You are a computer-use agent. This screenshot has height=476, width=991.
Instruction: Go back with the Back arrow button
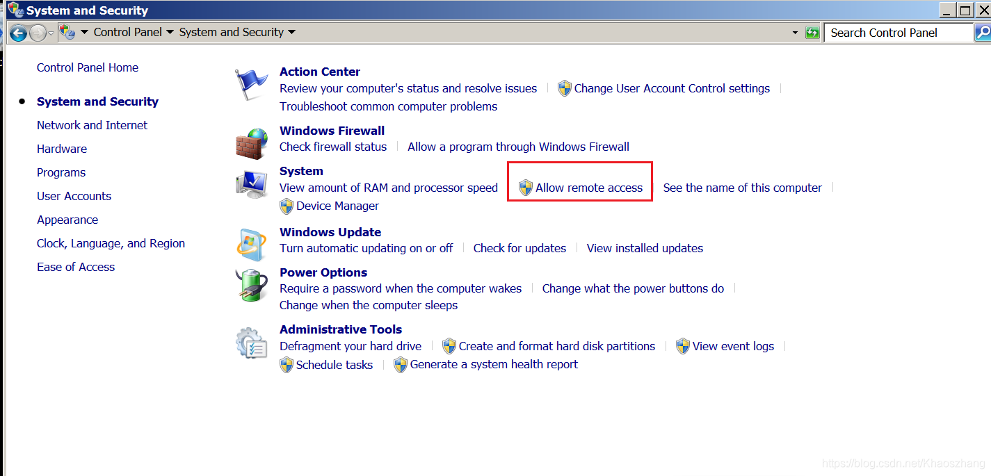(x=18, y=33)
